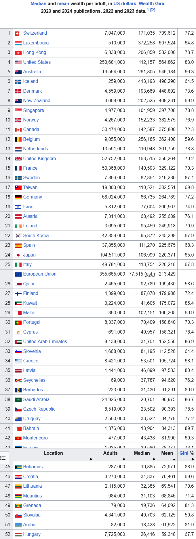The width and height of the screenshot is (196, 539).
Task: Open the Sweden country link
Action: [x=31, y=177]
